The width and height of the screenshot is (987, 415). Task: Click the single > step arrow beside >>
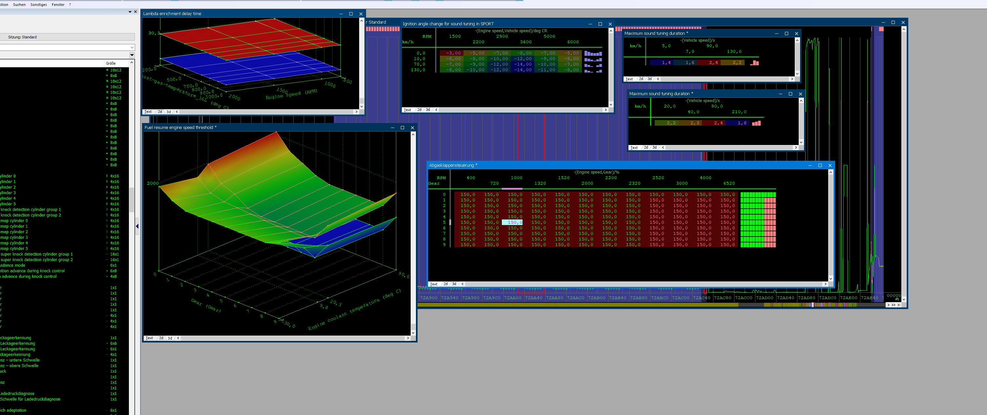[x=889, y=305]
